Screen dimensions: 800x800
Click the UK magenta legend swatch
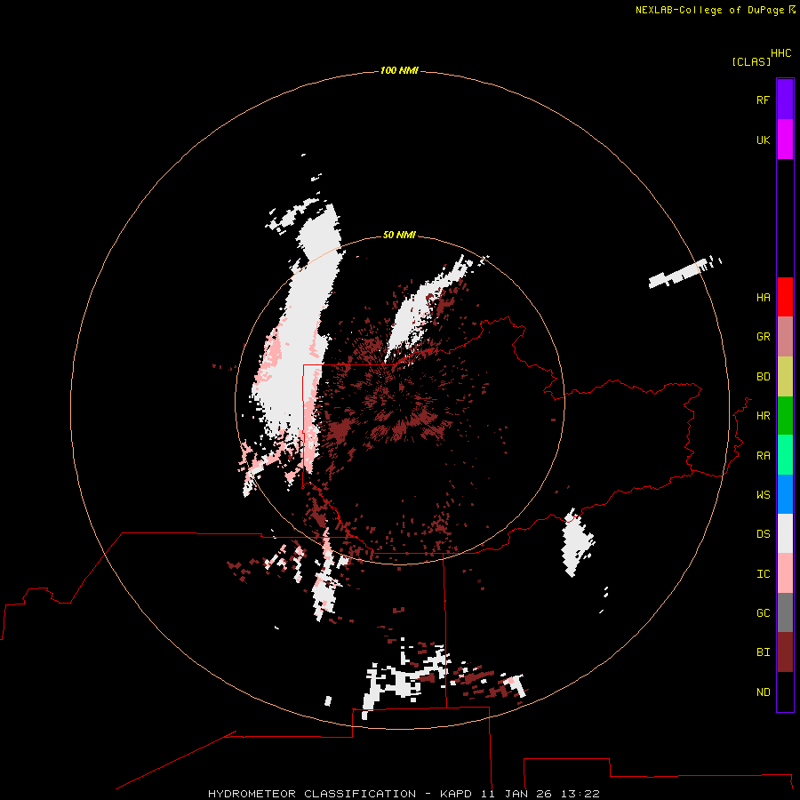coord(785,140)
